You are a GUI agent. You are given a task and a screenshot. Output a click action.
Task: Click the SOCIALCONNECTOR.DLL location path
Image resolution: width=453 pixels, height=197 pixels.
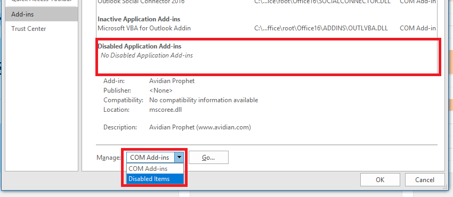320,2
